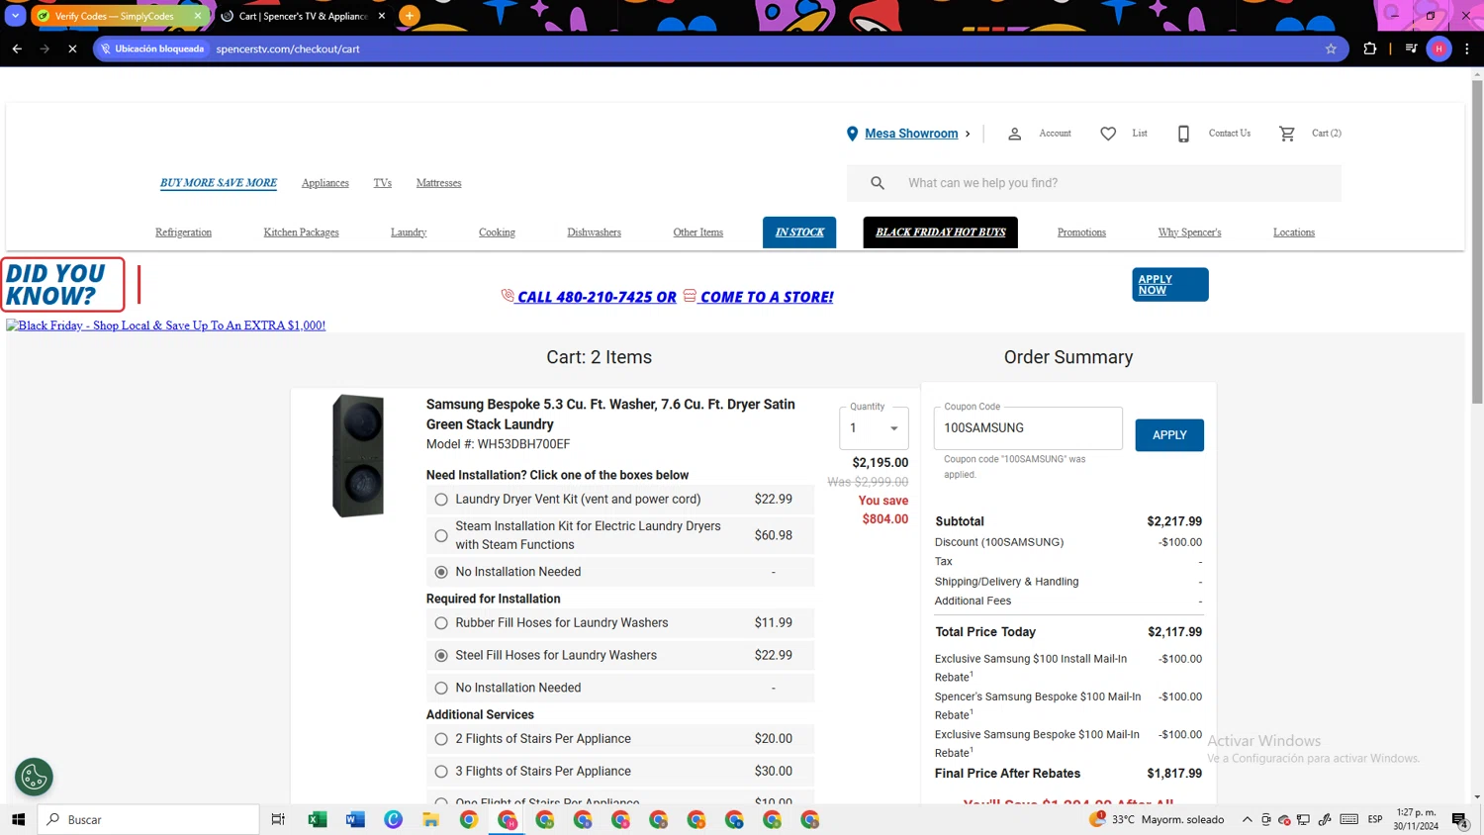Screen dimensions: 1484x835
Task: Open the Chrome profile avatar
Action: tap(1439, 48)
